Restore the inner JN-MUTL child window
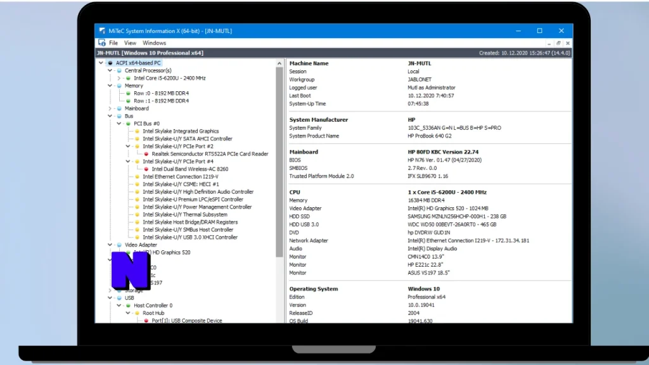 pyautogui.click(x=558, y=43)
